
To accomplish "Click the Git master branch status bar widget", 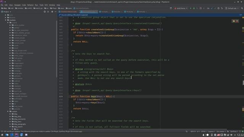I will pyautogui.click(x=221, y=131).
